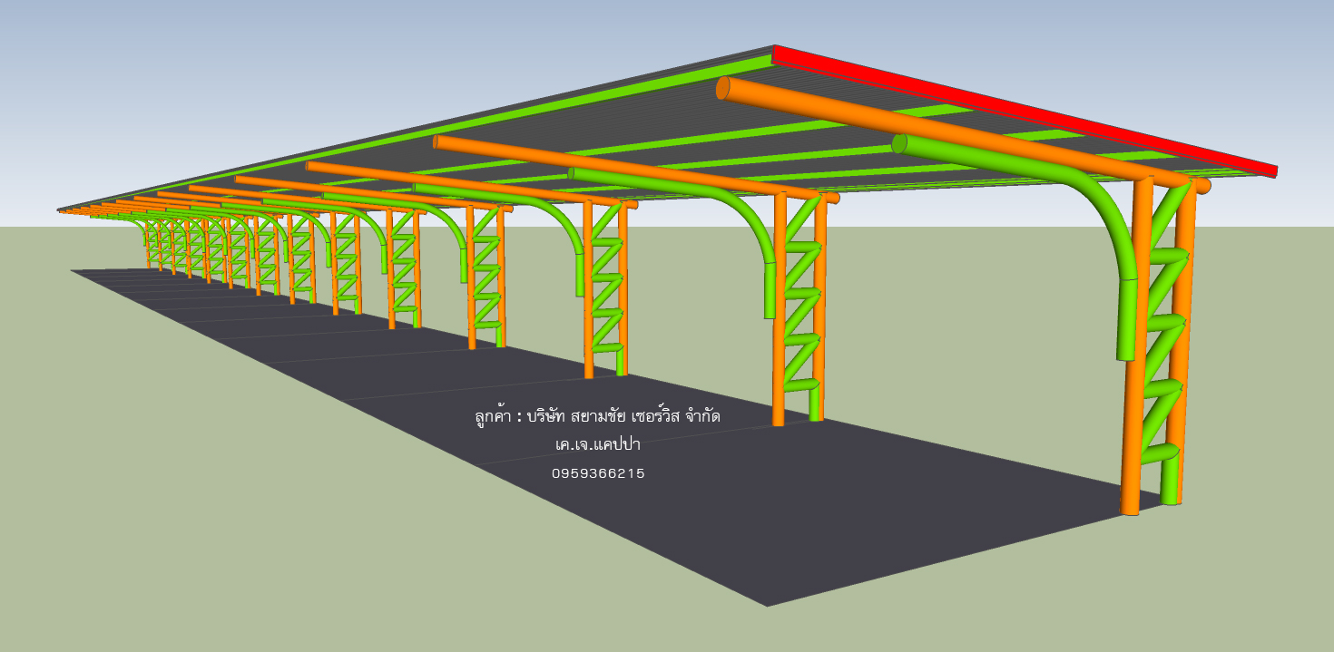The image size is (1334, 652).
Task: Click the phone number text 0959366215
Action: pos(598,473)
